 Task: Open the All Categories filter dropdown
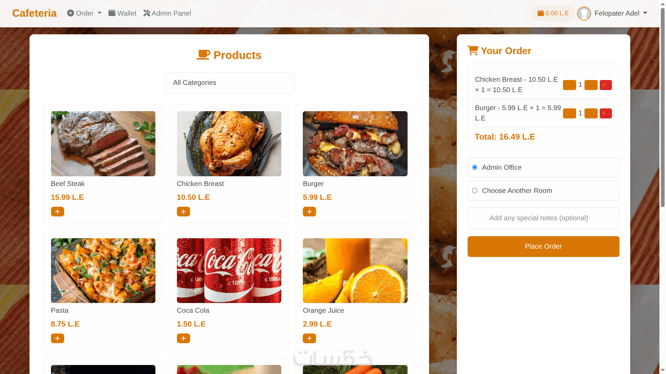[229, 83]
